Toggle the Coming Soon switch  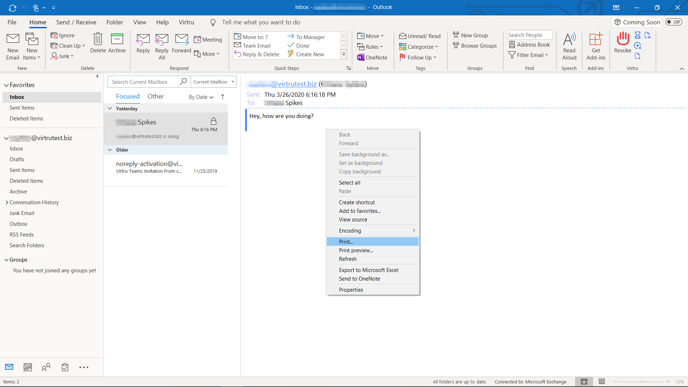point(674,22)
